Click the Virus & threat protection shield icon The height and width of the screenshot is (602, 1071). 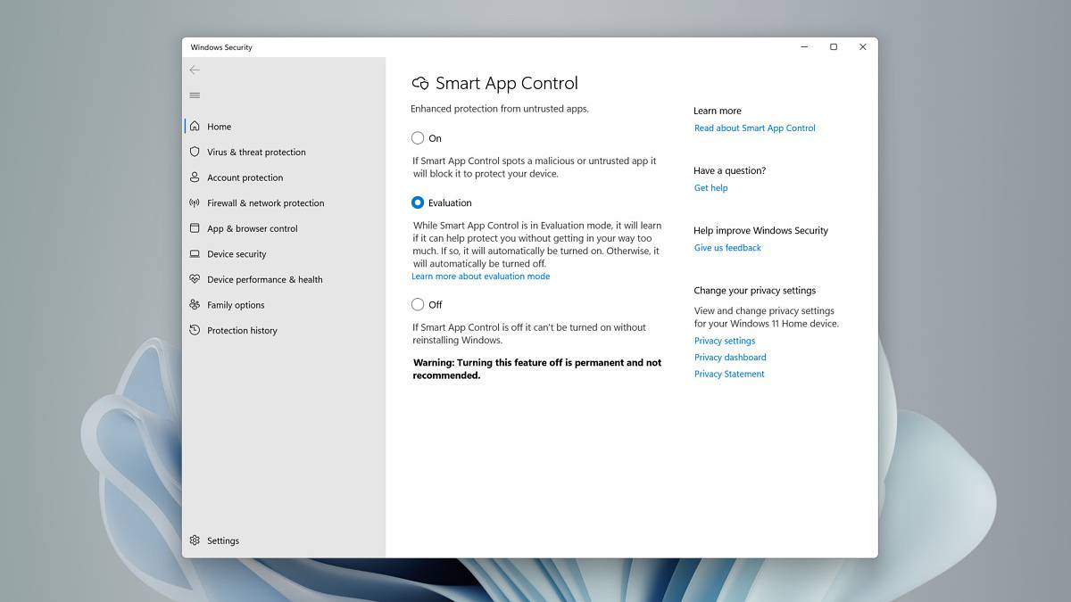(195, 152)
